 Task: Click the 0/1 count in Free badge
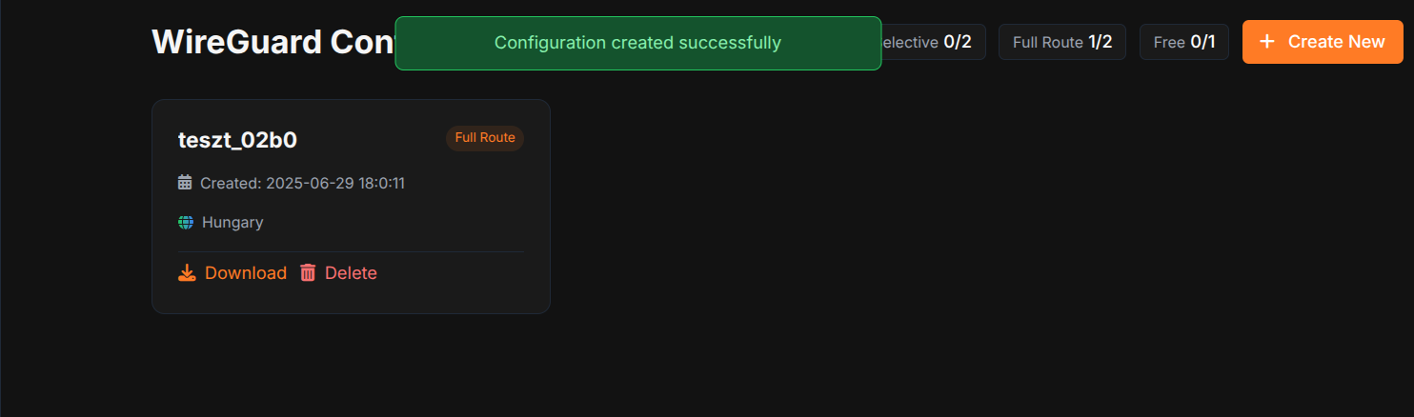point(1202,42)
